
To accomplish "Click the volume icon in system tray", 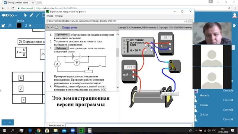I will pos(209,131).
